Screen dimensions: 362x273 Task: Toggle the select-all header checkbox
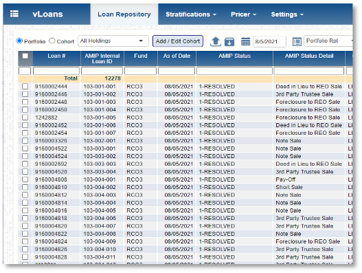point(25,56)
